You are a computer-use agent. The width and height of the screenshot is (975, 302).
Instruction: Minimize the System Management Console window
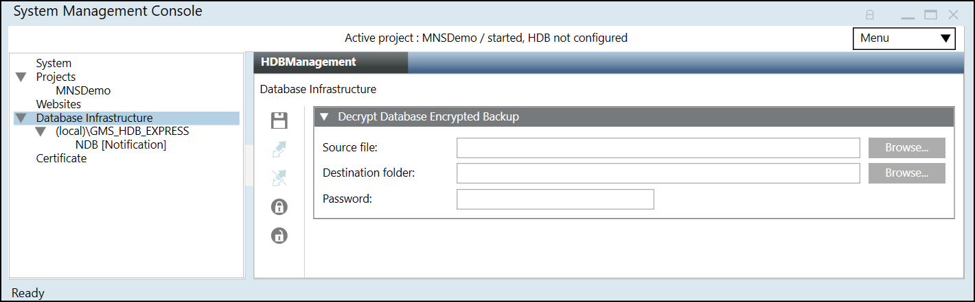coord(908,14)
